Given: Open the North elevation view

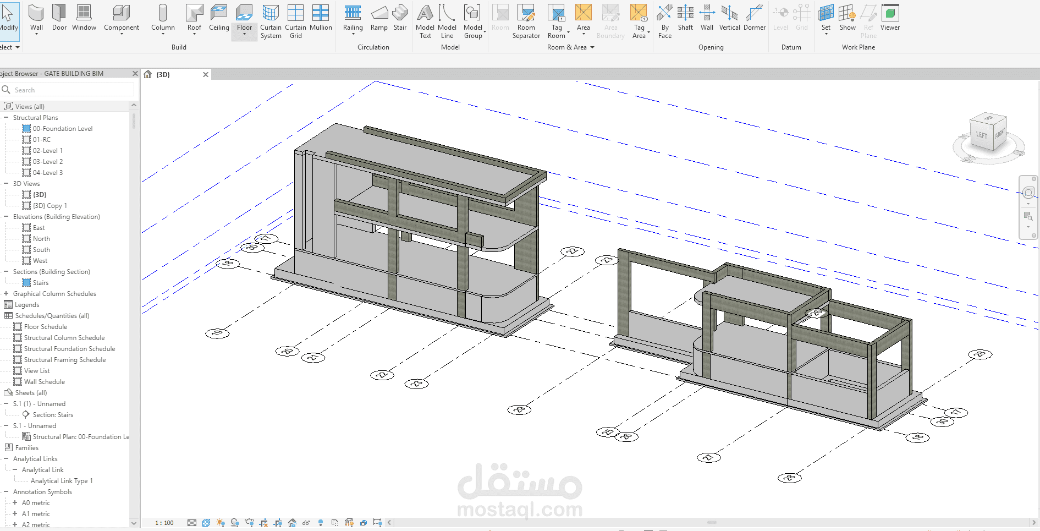Looking at the screenshot, I should (41, 239).
